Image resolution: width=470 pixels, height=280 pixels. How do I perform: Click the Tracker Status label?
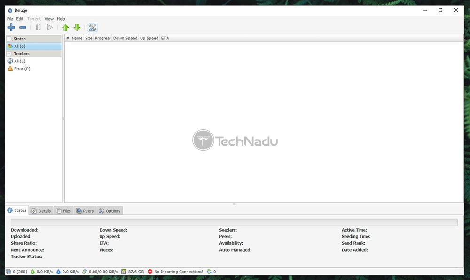27,257
